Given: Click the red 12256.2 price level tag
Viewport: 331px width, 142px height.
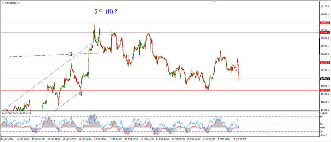Looking at the screenshot, I should [x=324, y=63].
